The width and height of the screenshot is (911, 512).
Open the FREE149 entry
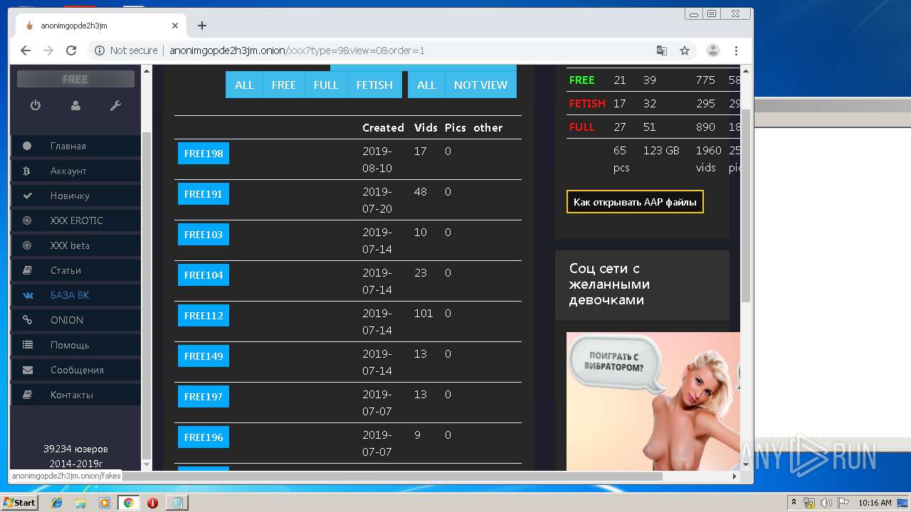click(x=204, y=356)
